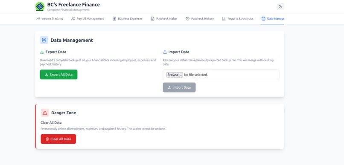Select the Data Management tab

coord(272,19)
